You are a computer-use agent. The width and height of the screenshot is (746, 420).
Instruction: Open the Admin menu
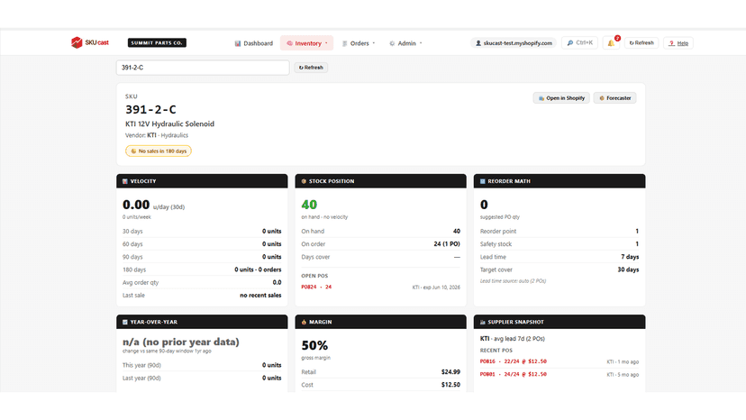click(x=405, y=43)
